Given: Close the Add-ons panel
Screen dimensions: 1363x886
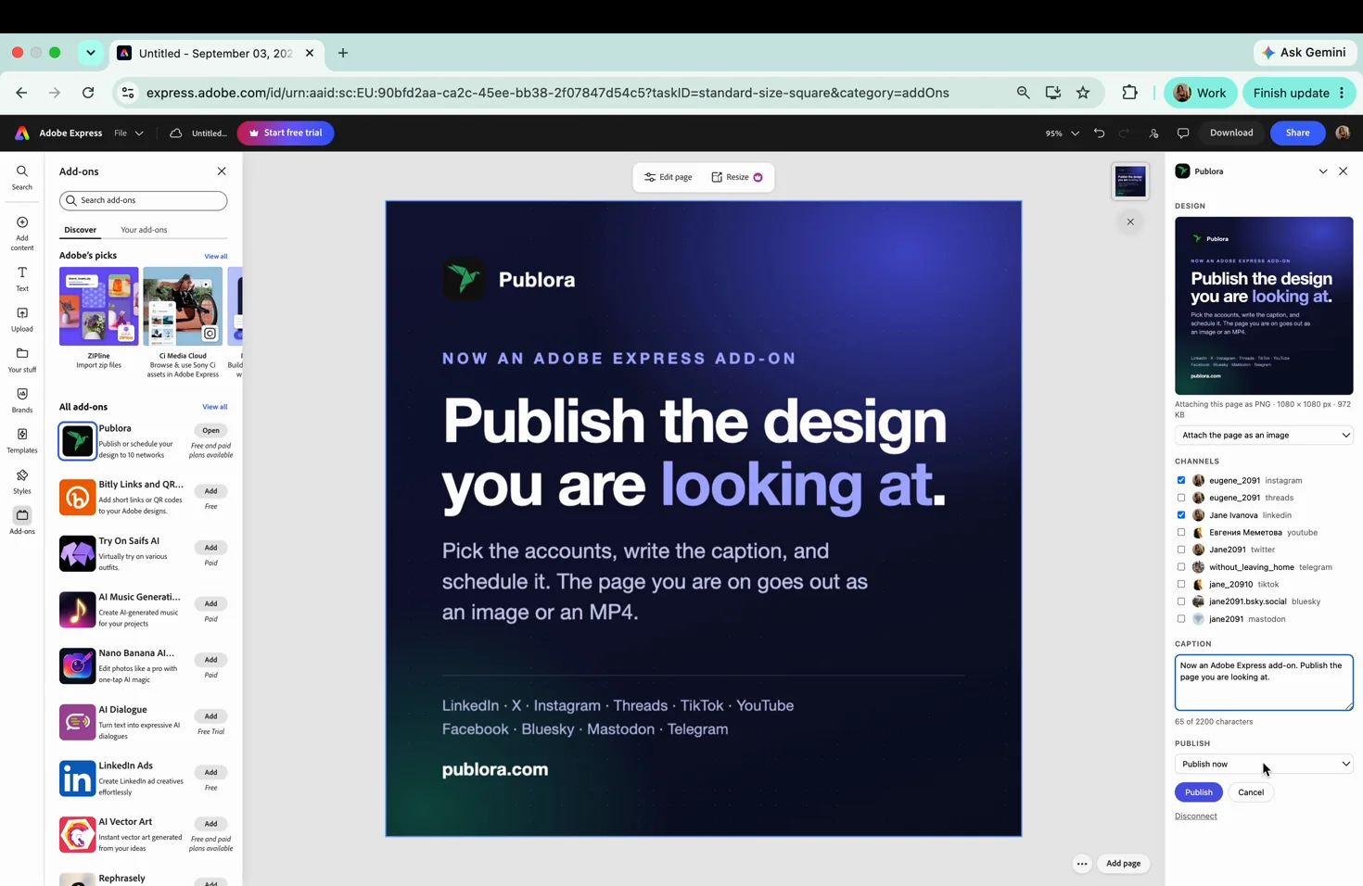Looking at the screenshot, I should click(222, 171).
